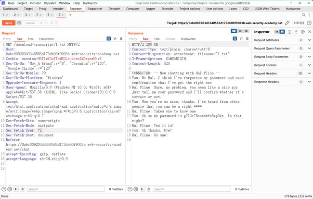Toggle non-printable characters in Response pane

tap(241, 38)
